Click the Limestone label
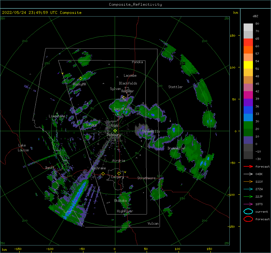Image resolution: width=271 pixels, height=253 pixels. (57, 116)
